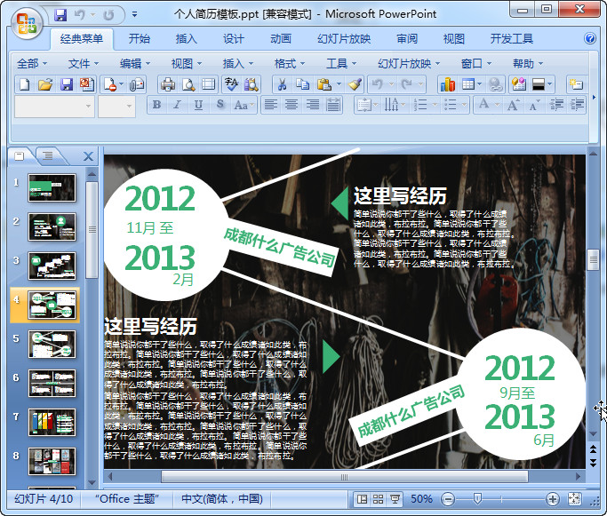Click the zoom slider handle
Image resolution: width=607 pixels, height=516 pixels.
(478, 499)
